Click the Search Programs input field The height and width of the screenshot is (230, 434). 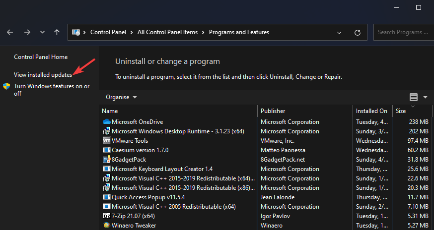[402, 32]
